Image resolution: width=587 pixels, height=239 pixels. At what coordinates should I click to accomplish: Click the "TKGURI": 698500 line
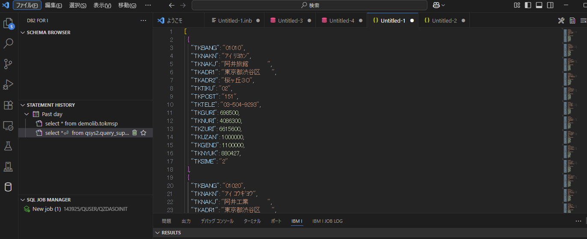coord(215,113)
